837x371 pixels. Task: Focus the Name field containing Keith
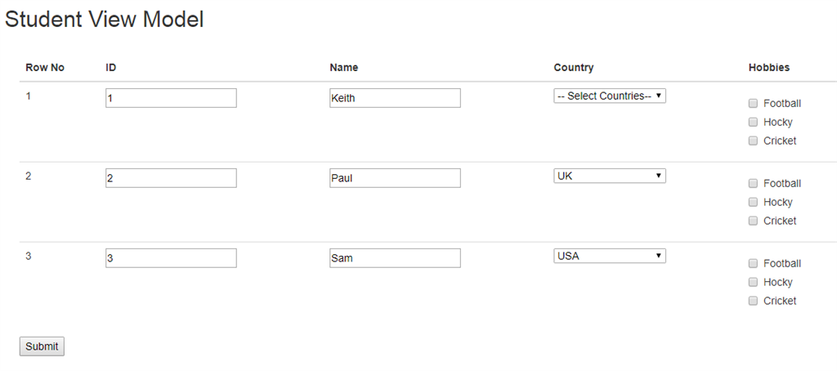[x=395, y=98]
